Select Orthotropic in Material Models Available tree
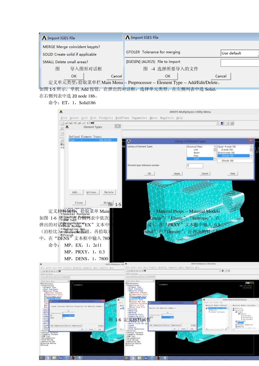The height and width of the screenshot is (366, 259). pos(248,318)
